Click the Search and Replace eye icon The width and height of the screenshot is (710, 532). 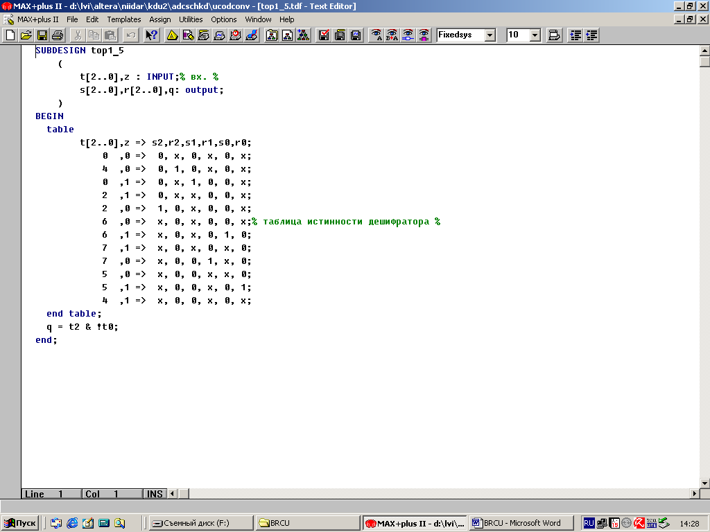tap(392, 35)
